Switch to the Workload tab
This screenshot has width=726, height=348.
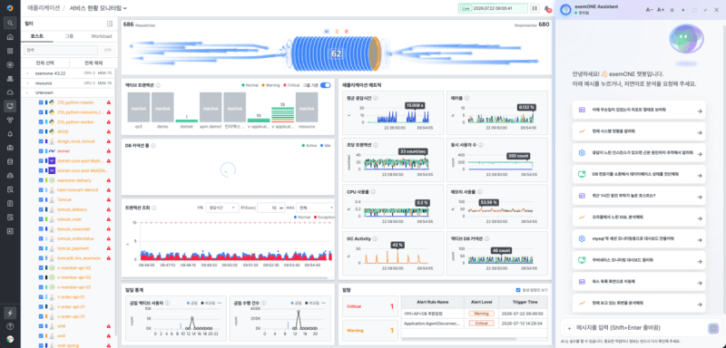[x=101, y=36]
